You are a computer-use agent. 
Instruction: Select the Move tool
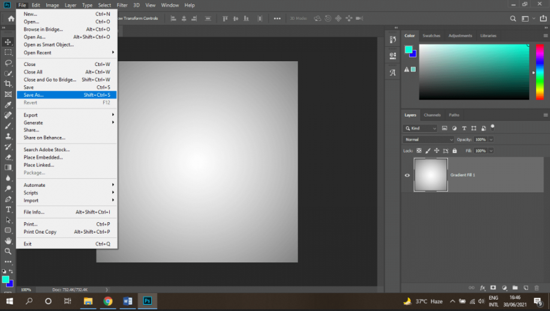8,42
